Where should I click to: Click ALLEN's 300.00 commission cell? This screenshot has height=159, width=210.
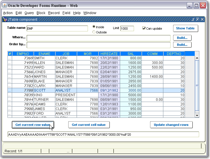point(152,63)
